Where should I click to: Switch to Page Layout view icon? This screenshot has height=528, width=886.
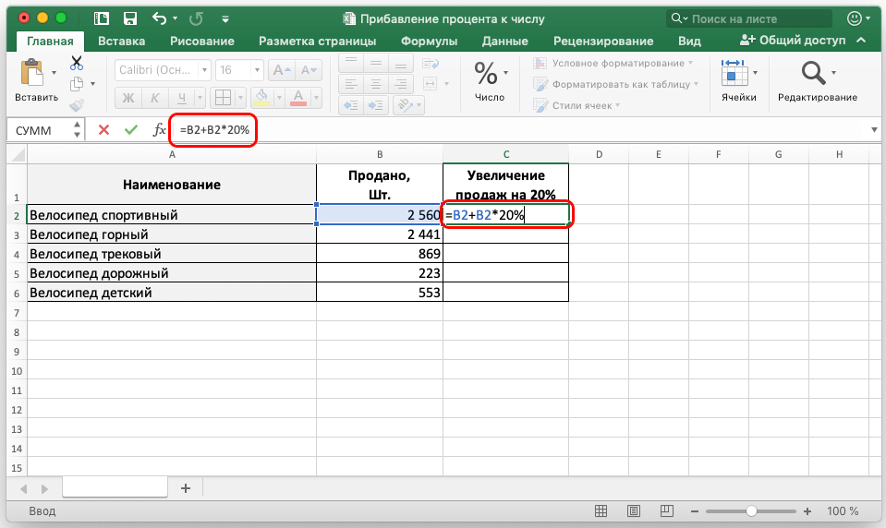tap(634, 510)
